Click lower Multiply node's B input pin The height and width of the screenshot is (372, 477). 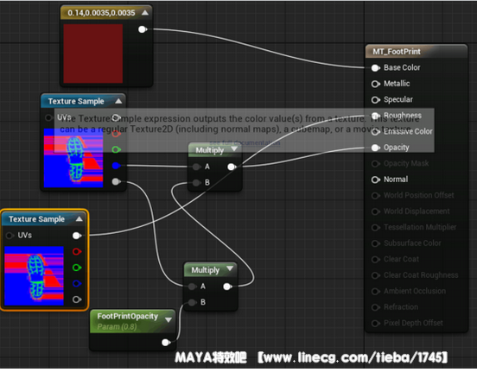coord(192,302)
